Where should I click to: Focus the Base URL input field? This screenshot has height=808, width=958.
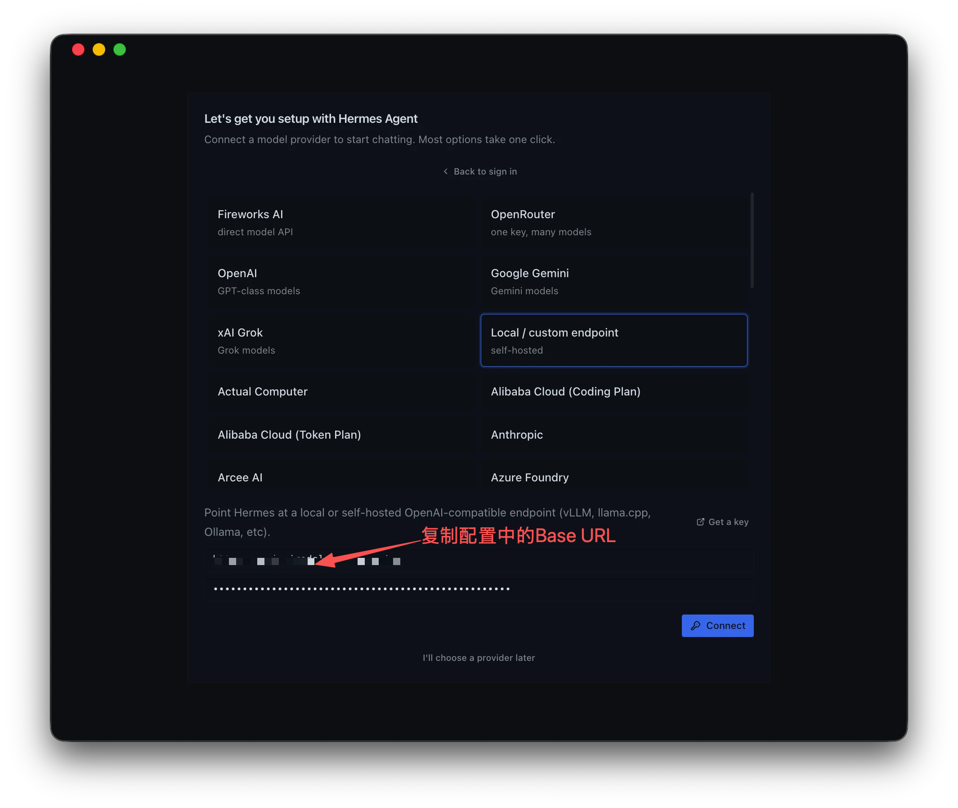(479, 561)
